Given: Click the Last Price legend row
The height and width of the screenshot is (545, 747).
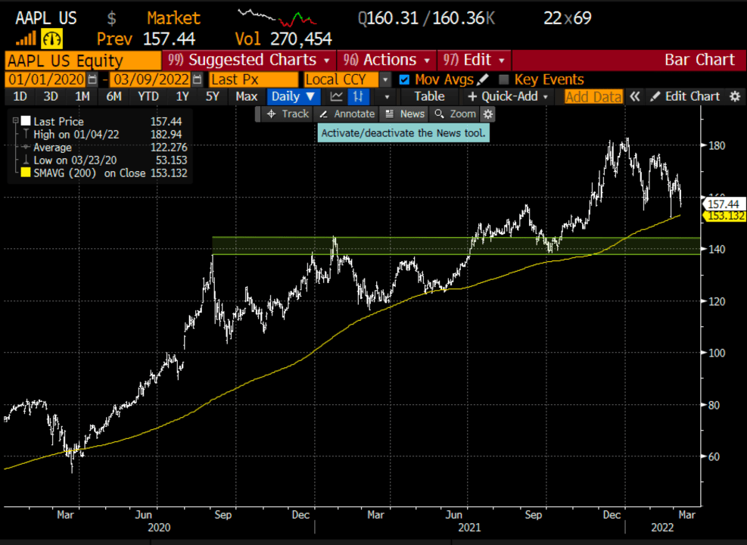Looking at the screenshot, I should click(x=101, y=121).
